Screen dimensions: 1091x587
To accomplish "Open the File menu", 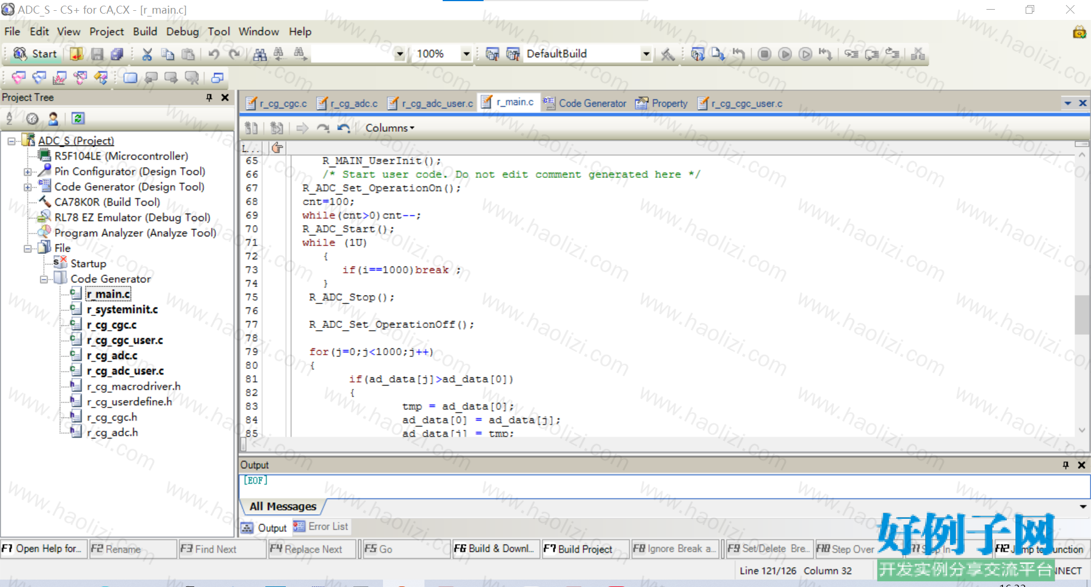I will pyautogui.click(x=12, y=31).
